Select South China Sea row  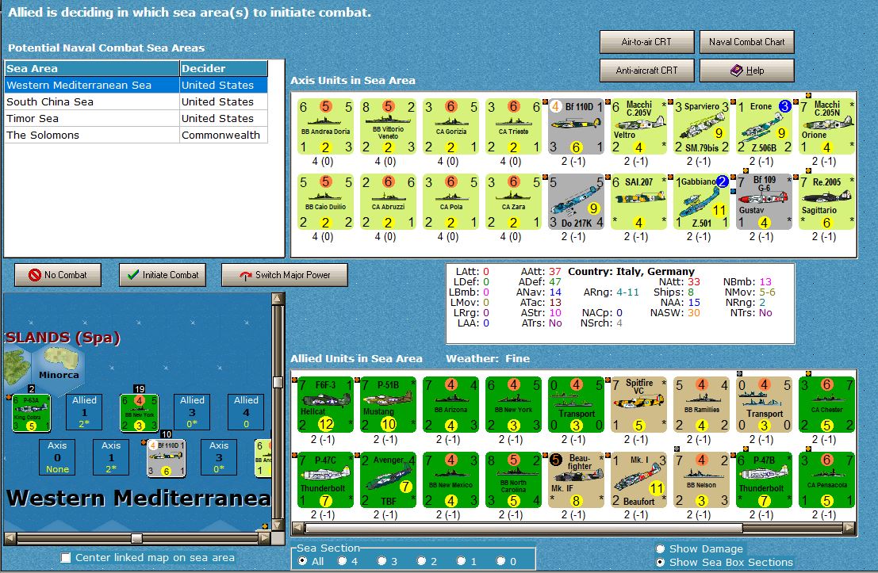pos(136,102)
